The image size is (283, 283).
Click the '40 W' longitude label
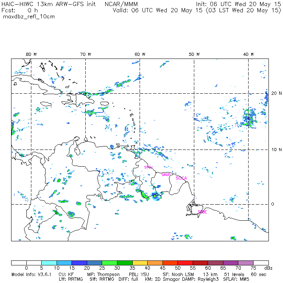click(x=248, y=54)
